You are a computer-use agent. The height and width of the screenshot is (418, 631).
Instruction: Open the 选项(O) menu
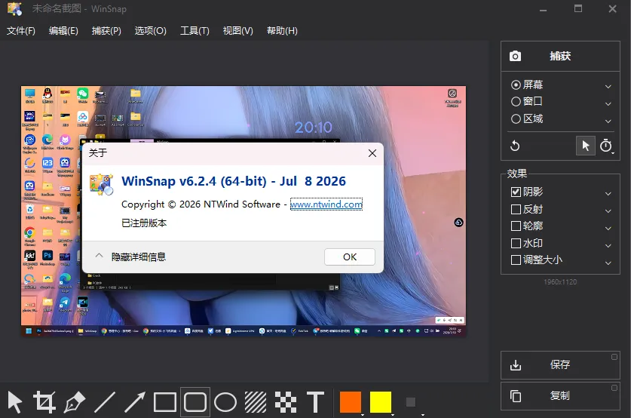coord(151,31)
